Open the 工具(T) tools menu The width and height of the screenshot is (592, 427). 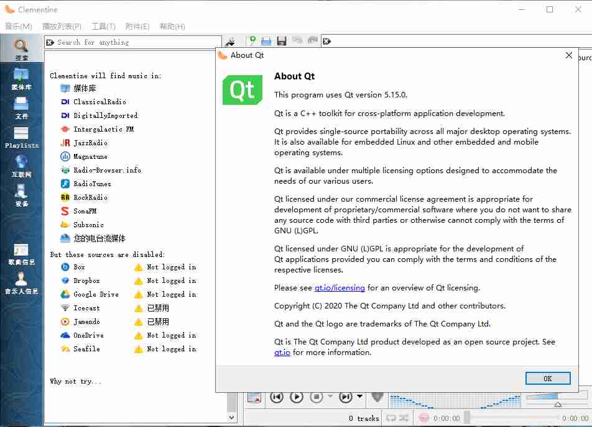[x=103, y=27]
